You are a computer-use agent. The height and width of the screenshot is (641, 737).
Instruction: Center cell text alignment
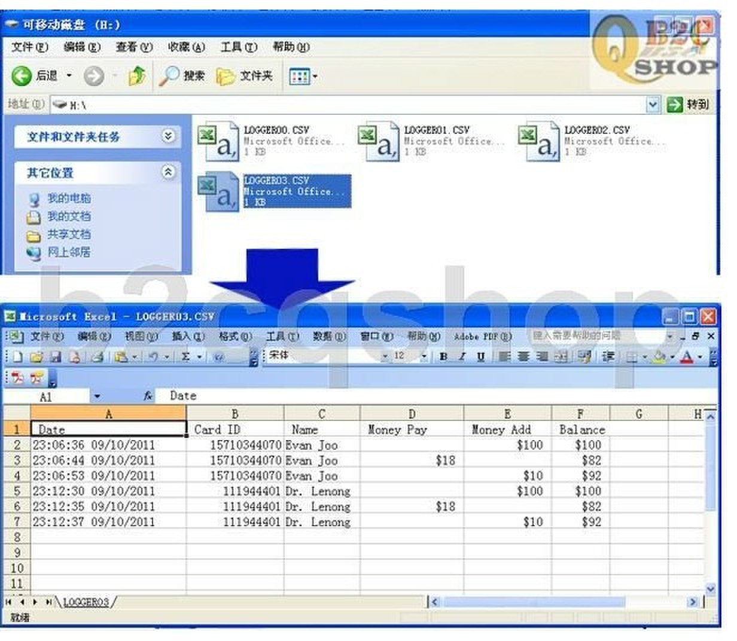(523, 357)
